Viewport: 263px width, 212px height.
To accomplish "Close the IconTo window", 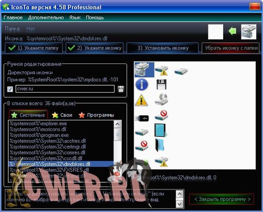I will [x=255, y=7].
